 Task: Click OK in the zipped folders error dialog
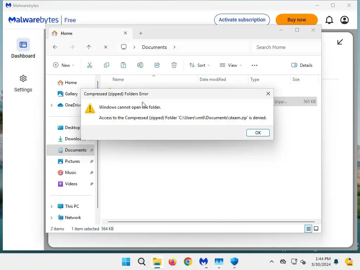tap(258, 133)
